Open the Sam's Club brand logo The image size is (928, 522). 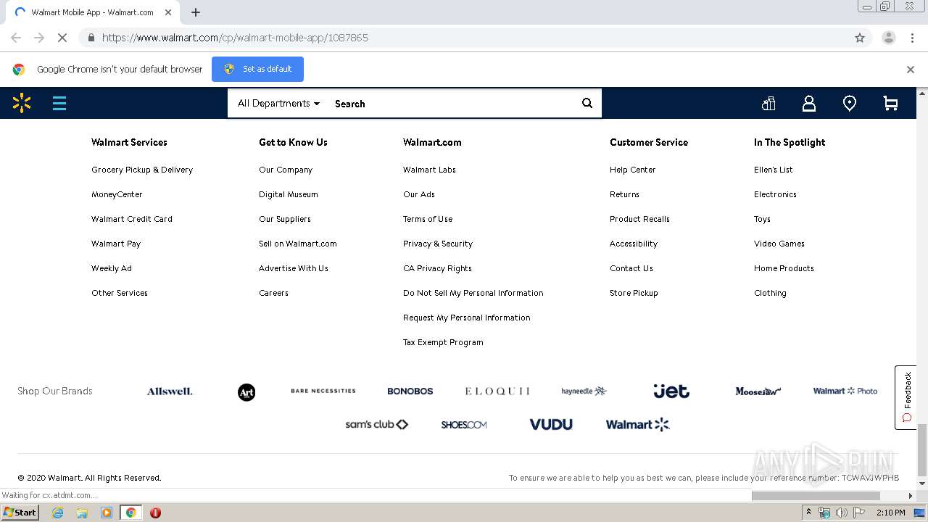377,424
